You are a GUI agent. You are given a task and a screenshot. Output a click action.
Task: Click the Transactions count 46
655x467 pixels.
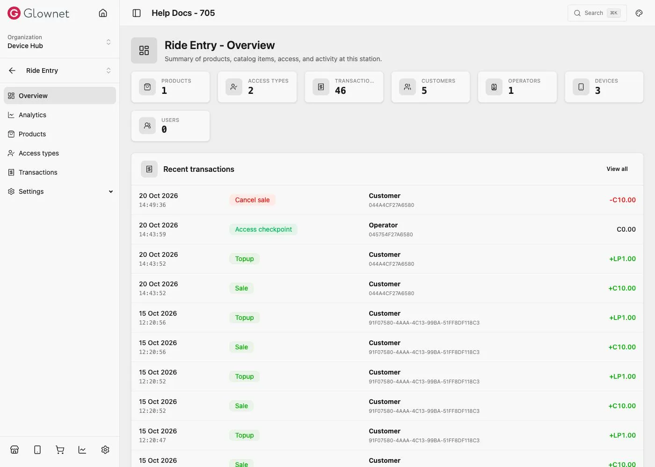pyautogui.click(x=341, y=91)
